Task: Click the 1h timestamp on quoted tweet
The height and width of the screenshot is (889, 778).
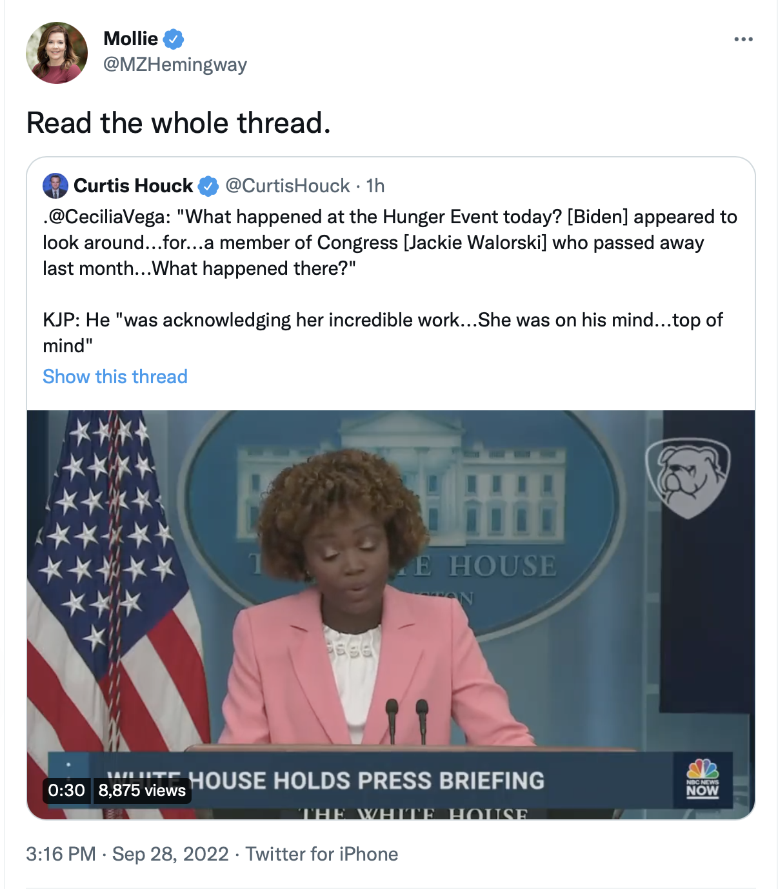Action: point(375,186)
